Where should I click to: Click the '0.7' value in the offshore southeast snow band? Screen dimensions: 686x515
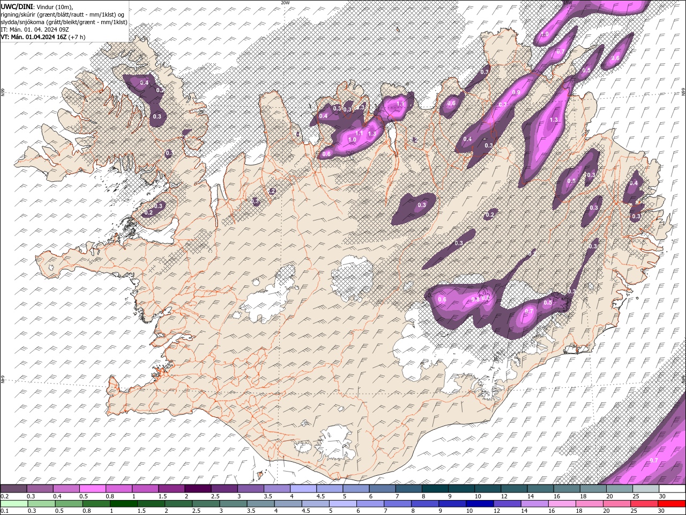(654, 460)
